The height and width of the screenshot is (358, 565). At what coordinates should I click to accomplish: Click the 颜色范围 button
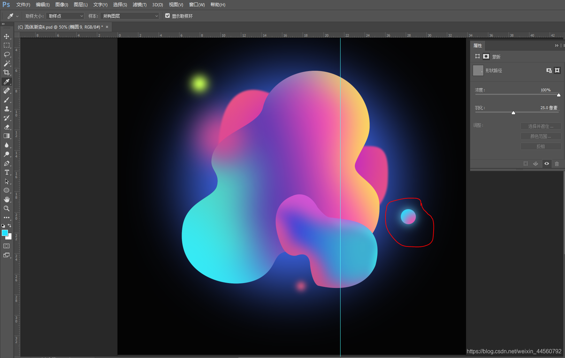pyautogui.click(x=541, y=136)
